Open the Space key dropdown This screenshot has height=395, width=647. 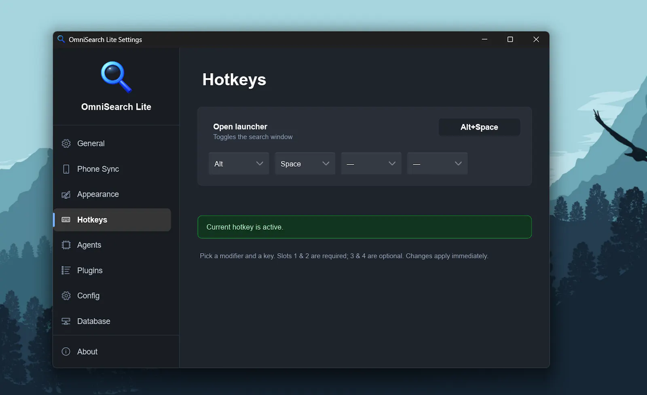(x=305, y=163)
